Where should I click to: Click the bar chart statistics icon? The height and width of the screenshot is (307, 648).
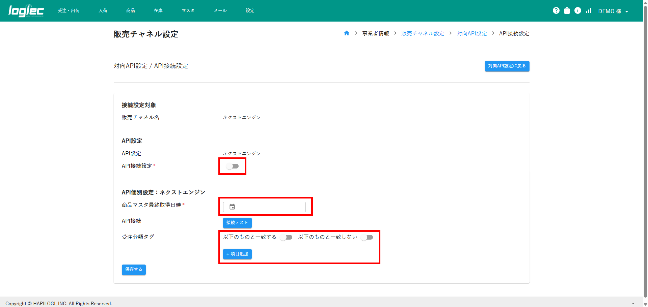589,11
